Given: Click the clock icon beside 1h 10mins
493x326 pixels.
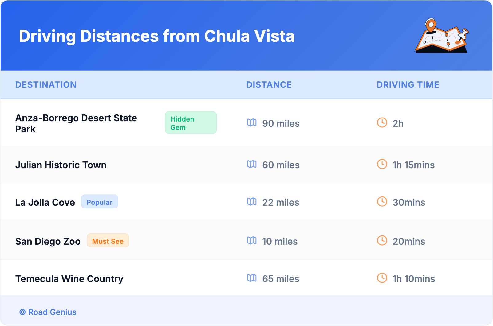Looking at the screenshot, I should (382, 278).
